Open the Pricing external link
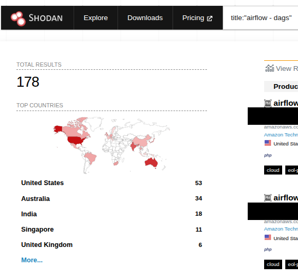 pyautogui.click(x=197, y=18)
